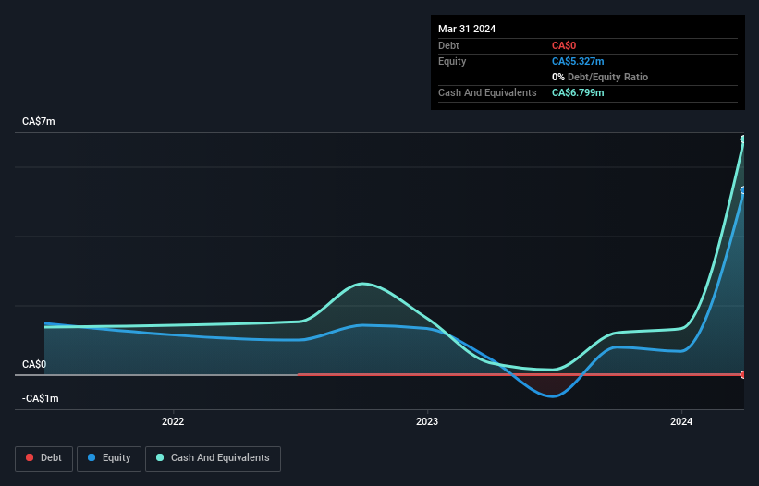Click the 2022 x-axis label
Screen dimensions: 759x486
(173, 421)
